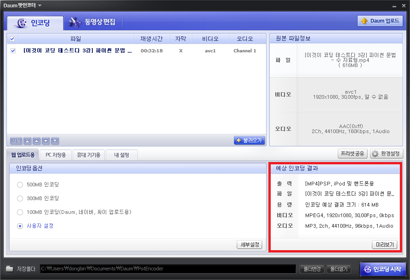Select the file row named 이것이 코딩 테스트다 3강
This screenshot has height=280, width=410.
[77, 50]
